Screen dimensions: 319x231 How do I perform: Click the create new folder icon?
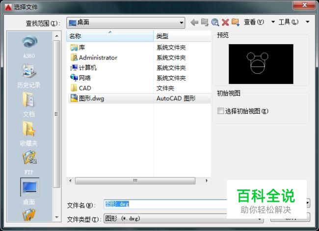click(x=236, y=22)
